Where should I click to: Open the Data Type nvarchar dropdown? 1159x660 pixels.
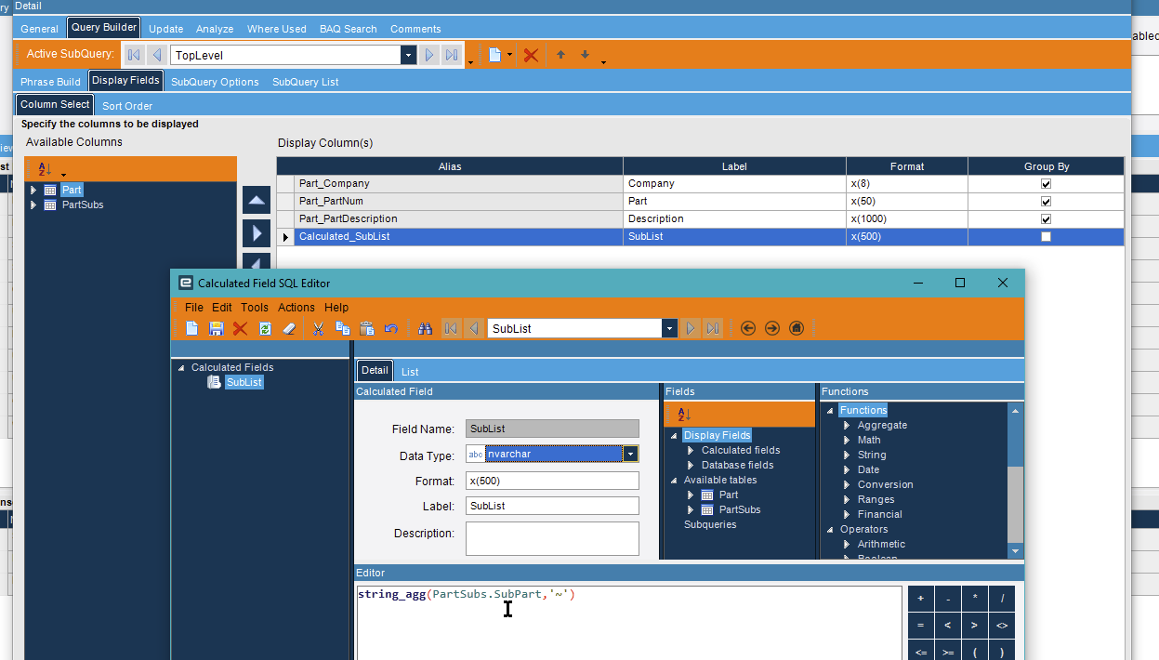[x=631, y=454]
